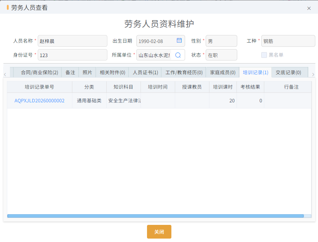Click the 出生日期 date field
Screen dimensions: 318x242
pos(160,41)
